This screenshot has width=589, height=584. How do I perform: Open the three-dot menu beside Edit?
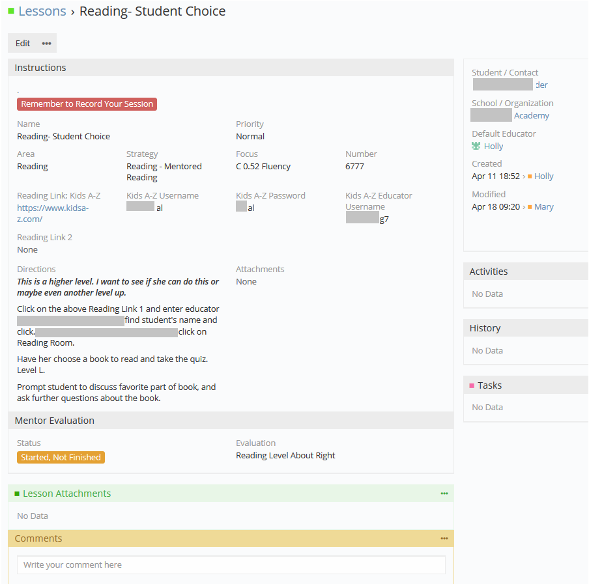pyautogui.click(x=46, y=44)
